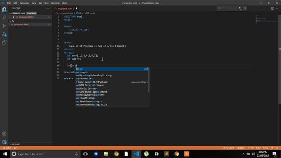Screen dimensions: 281x158
Task: Click the taskbar search box
Action: [x=45, y=154]
